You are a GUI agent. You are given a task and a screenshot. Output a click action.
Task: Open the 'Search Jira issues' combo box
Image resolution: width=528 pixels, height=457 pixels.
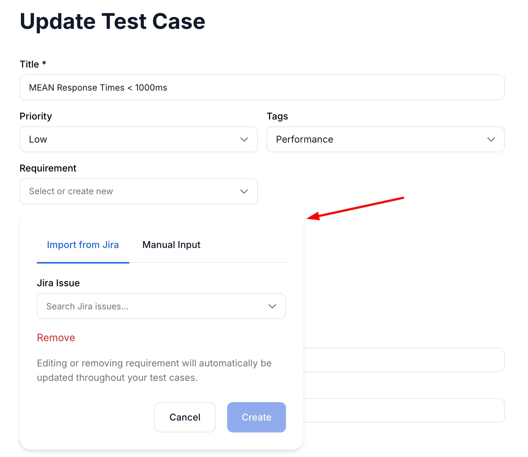[x=161, y=306]
